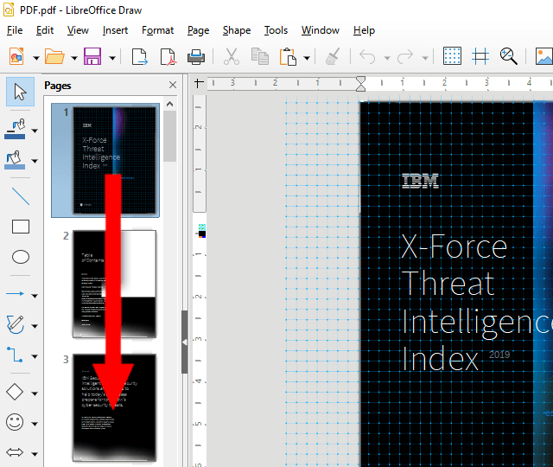Expand the Basic Shapes dropdown
This screenshot has height=467, width=553.
pyautogui.click(x=35, y=393)
